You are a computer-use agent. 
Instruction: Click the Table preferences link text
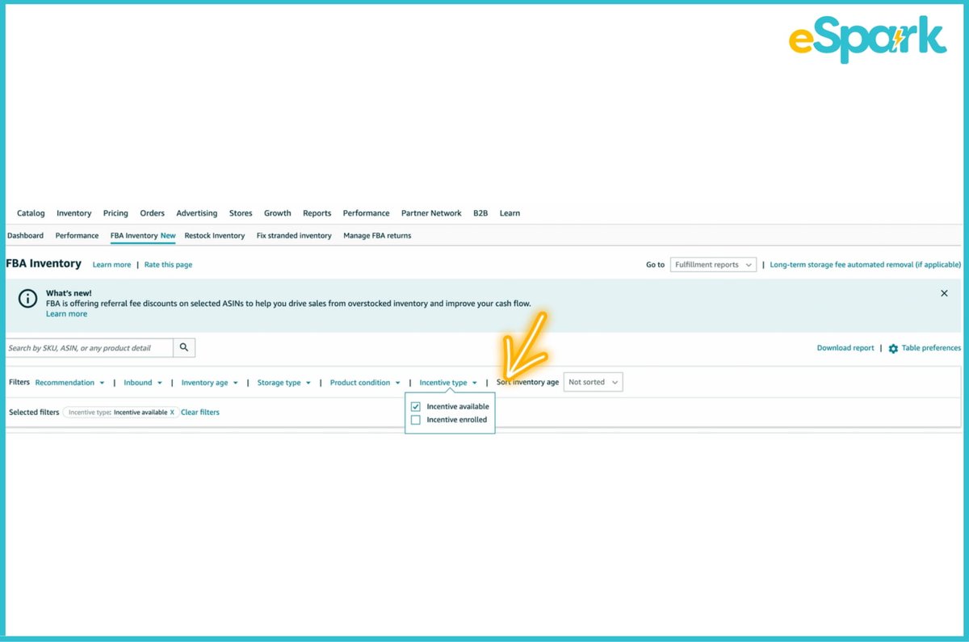931,348
